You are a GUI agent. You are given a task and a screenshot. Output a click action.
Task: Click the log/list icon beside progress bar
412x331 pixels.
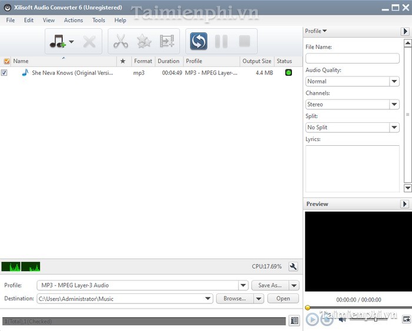294,320
